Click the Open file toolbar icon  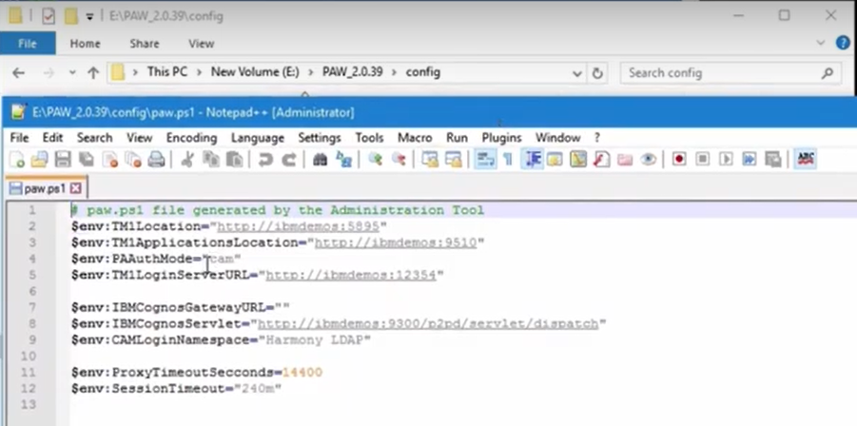39,160
